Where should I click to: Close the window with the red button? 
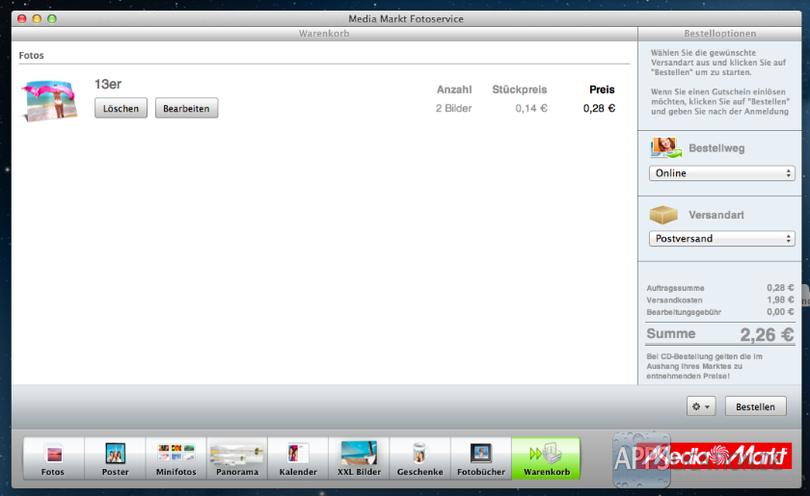pos(21,19)
